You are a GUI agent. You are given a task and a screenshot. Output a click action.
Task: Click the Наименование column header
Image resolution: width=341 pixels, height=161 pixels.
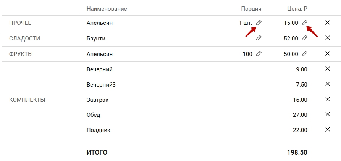point(107,9)
